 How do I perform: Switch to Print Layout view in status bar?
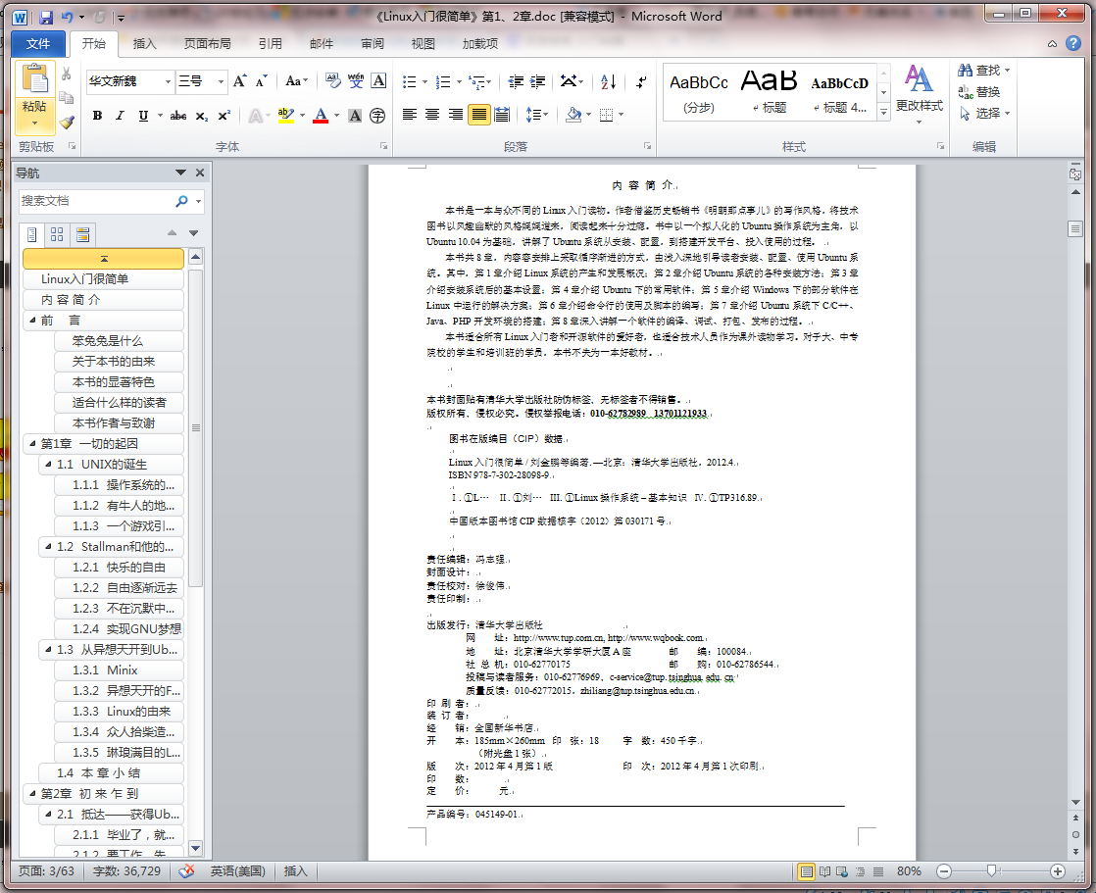(x=807, y=871)
